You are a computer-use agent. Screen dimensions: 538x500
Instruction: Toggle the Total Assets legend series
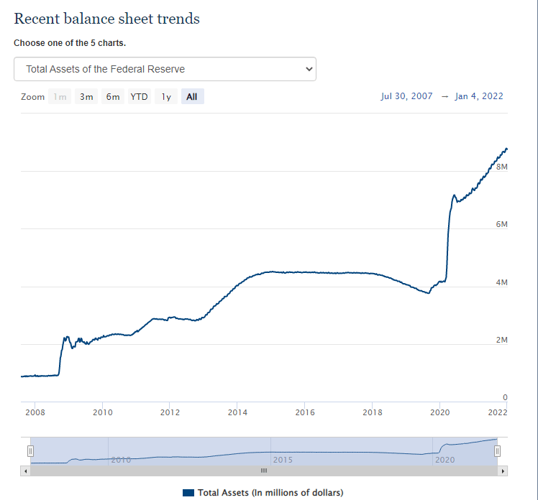click(x=270, y=492)
